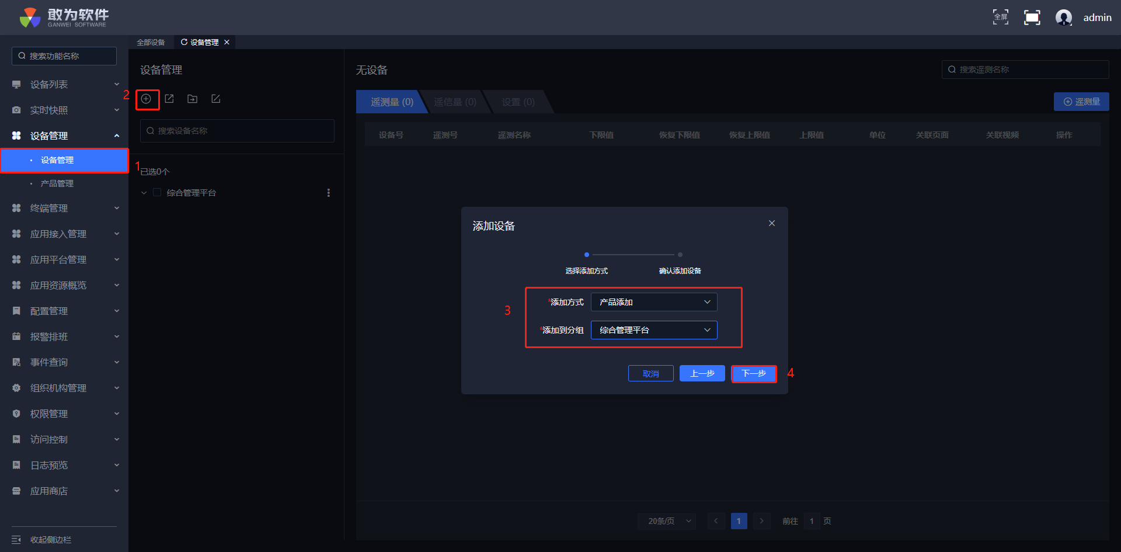This screenshot has width=1121, height=552.
Task: Focus the 搜索设备名称 search field
Action: coord(237,131)
